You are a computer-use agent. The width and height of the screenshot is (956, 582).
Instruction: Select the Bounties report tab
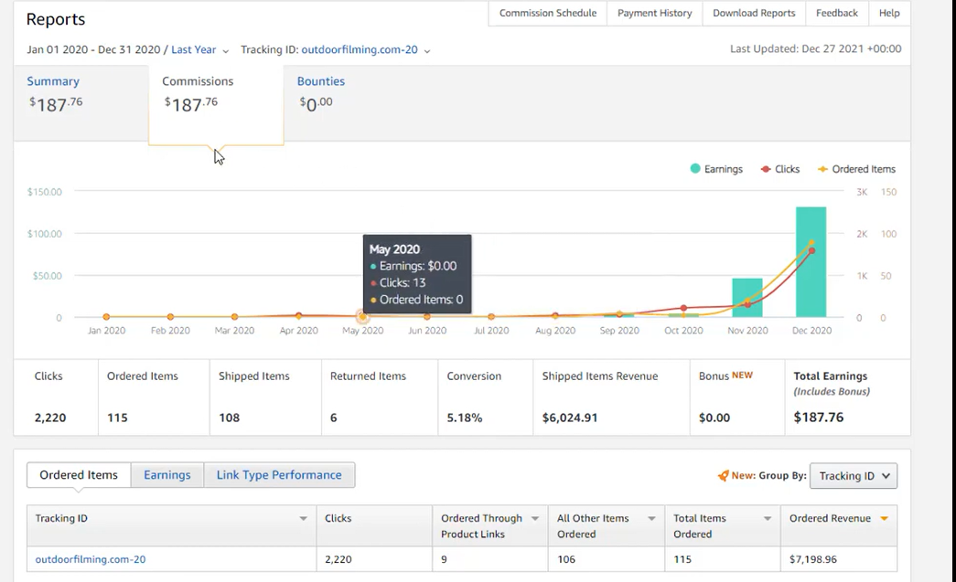321,81
